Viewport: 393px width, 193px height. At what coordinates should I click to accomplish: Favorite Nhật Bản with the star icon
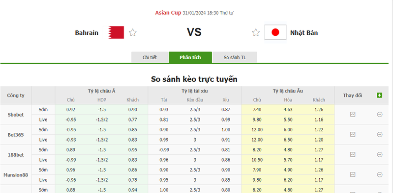256,32
